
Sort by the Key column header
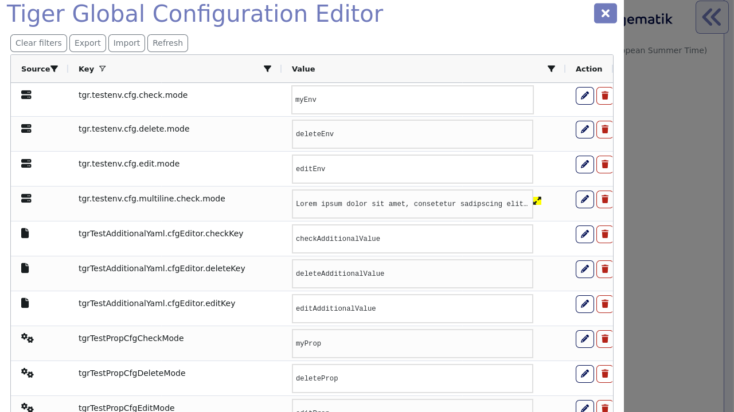[86, 69]
